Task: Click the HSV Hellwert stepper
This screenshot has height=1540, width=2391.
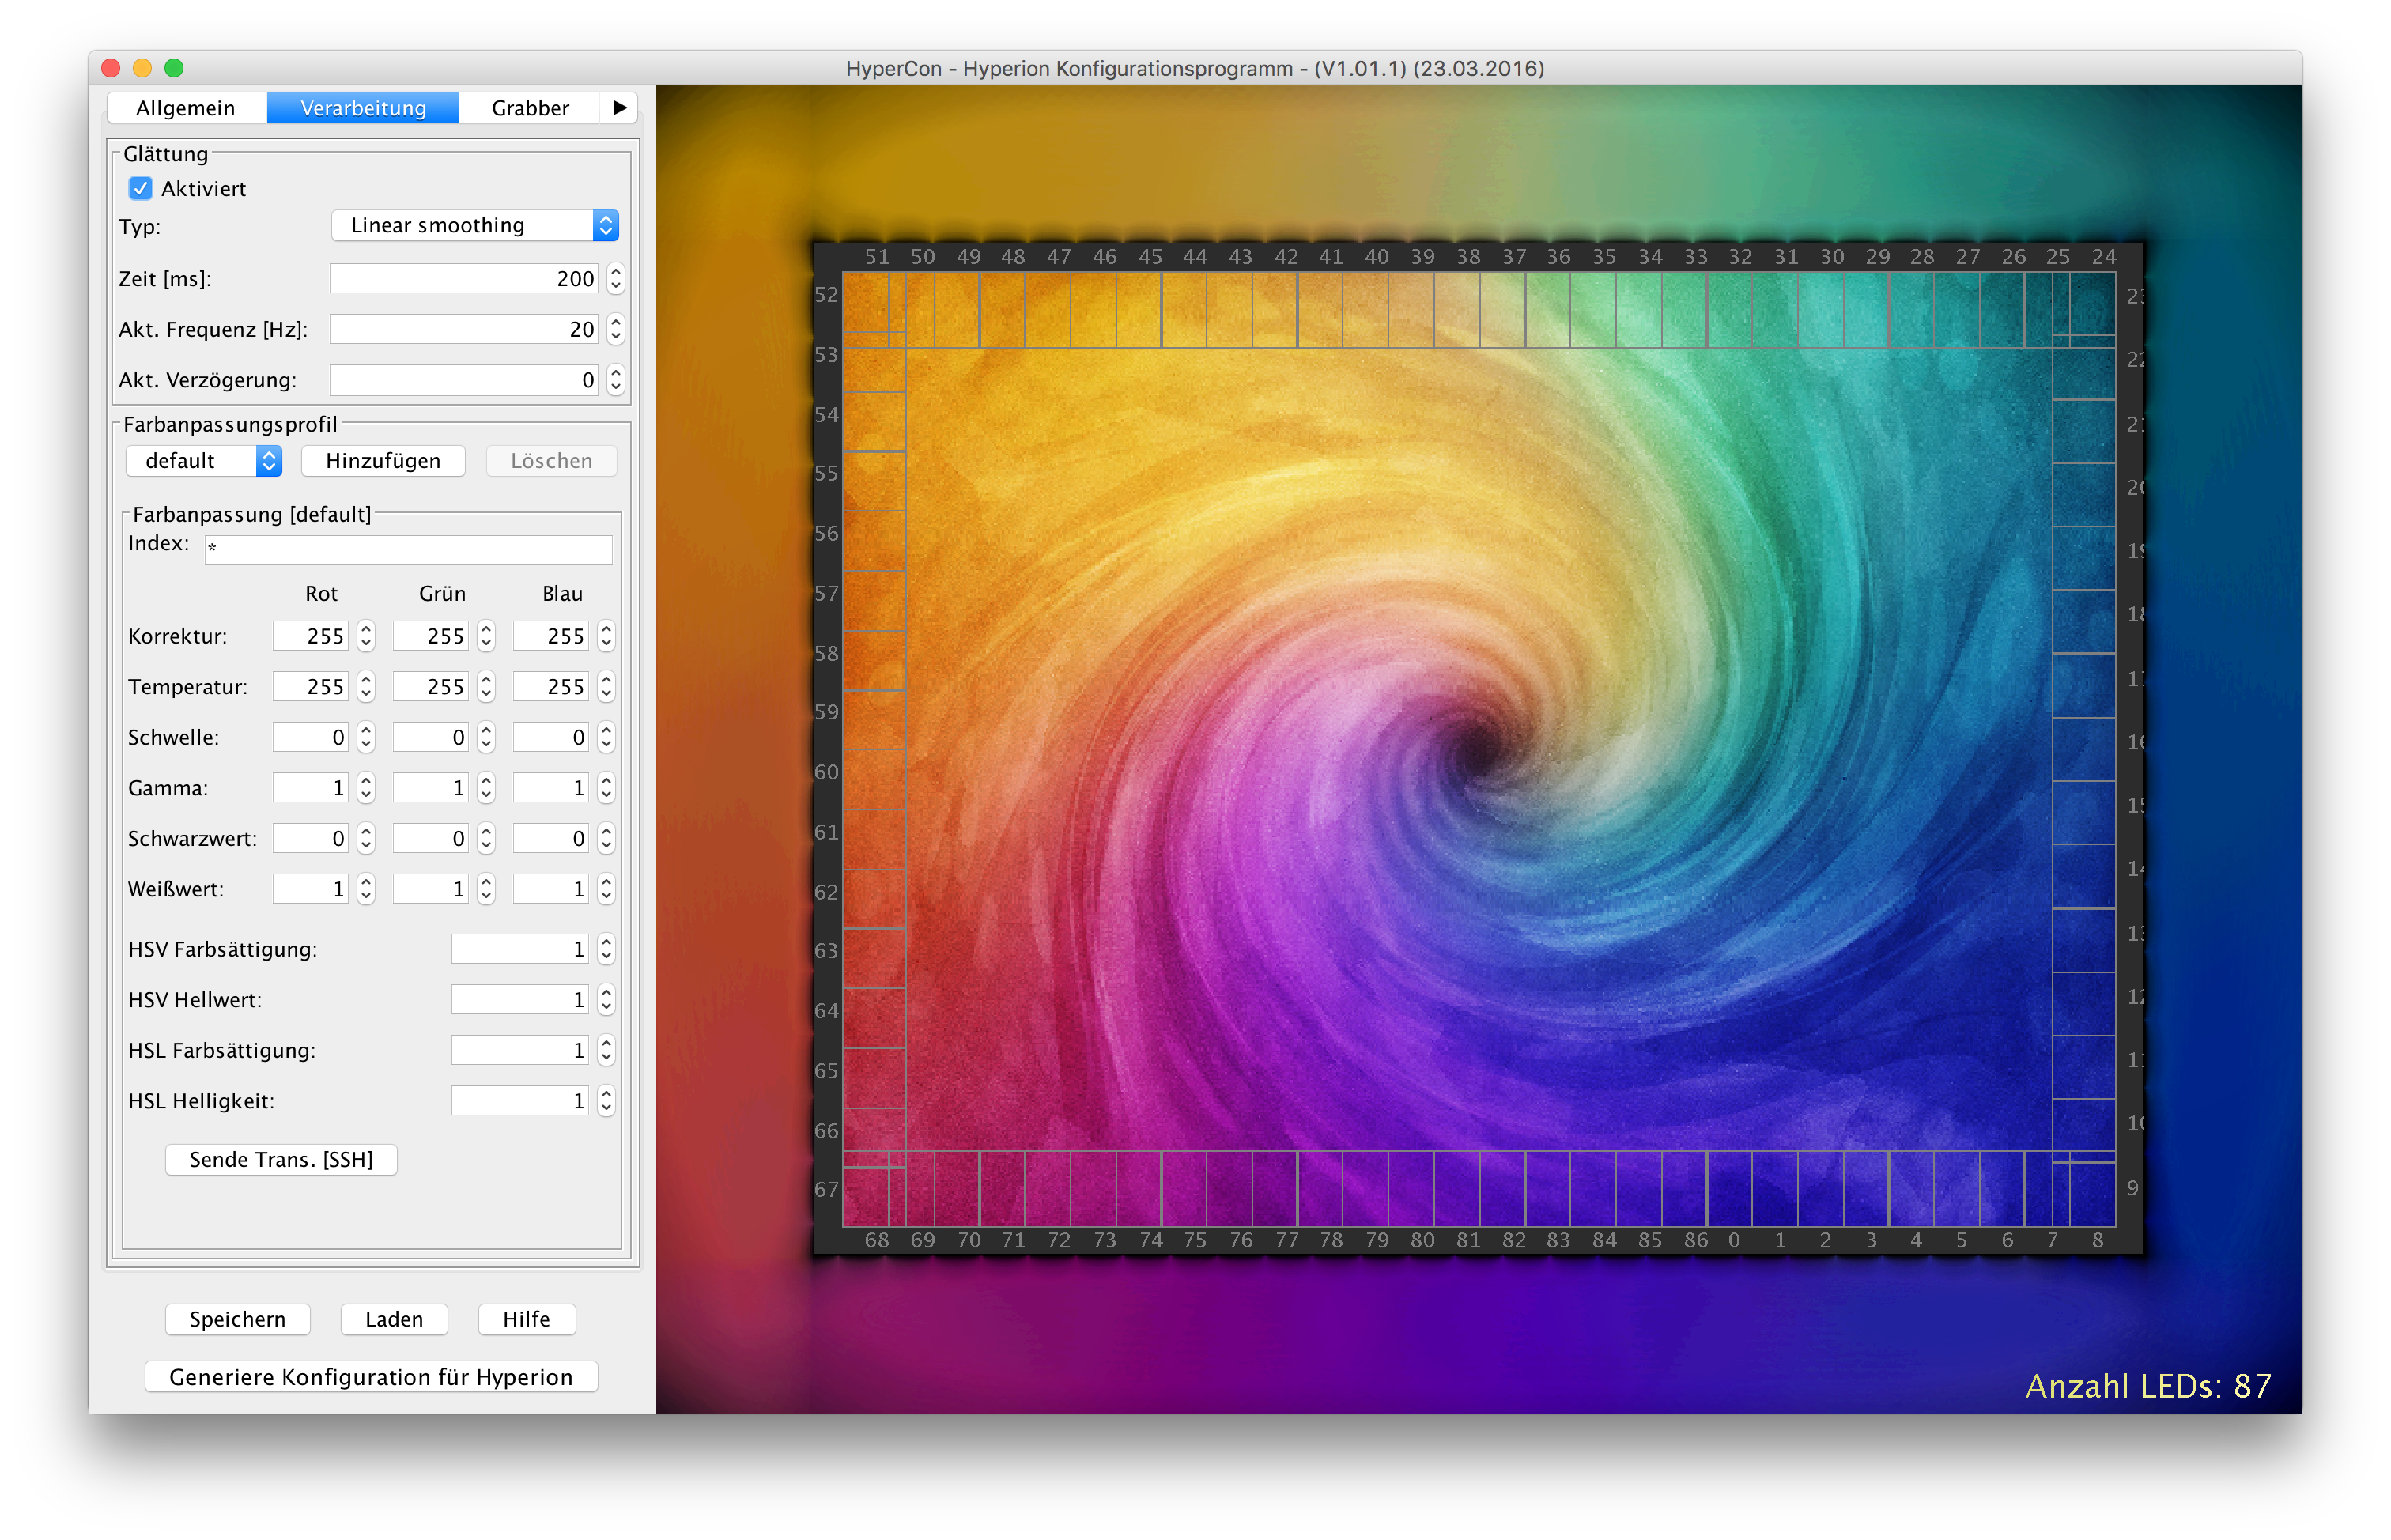Action: (606, 1000)
